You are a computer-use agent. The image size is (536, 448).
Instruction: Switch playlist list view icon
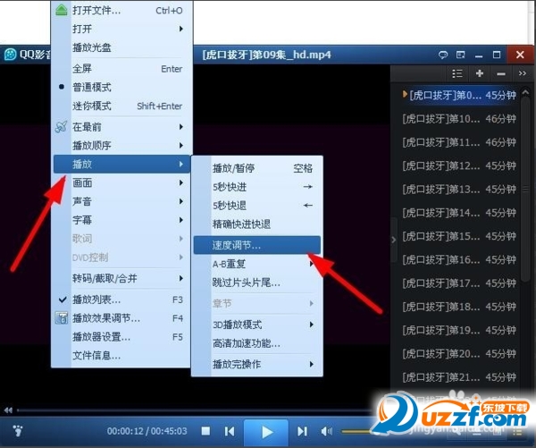point(457,73)
